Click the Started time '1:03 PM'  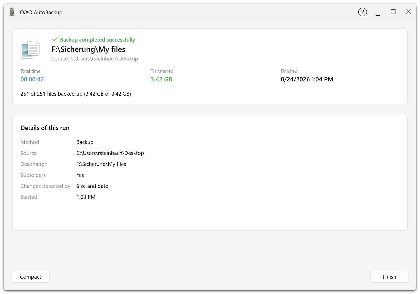click(86, 197)
